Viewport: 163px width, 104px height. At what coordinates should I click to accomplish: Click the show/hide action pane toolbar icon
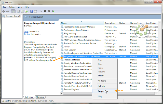click(x=36, y=11)
